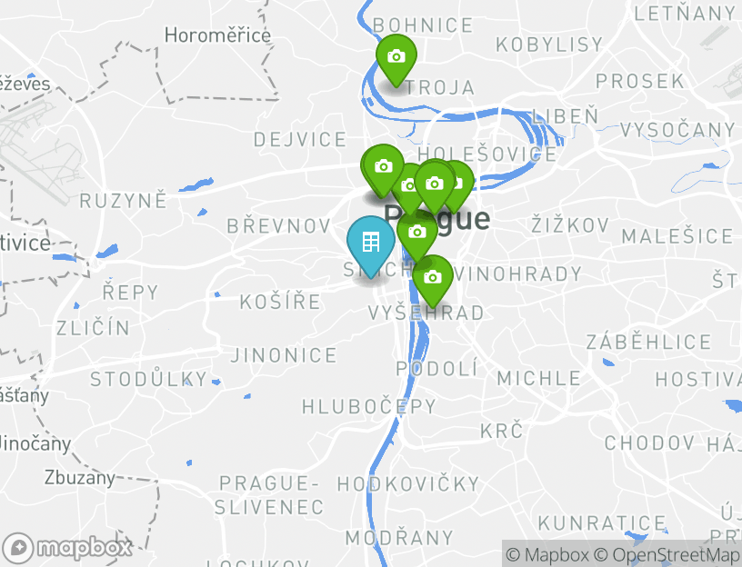742x567 pixels.
Task: Select the Žižkov district label
Action: pyautogui.click(x=570, y=224)
